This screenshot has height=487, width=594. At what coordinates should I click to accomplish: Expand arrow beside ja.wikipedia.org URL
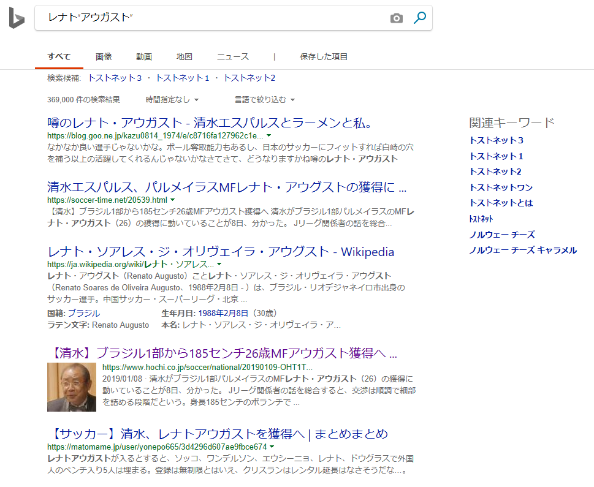pos(219,264)
